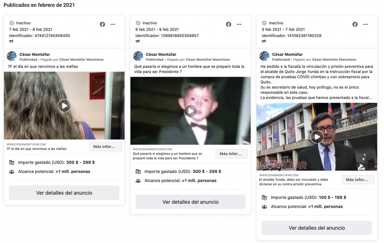
Task: Click the megaphone icon under first ad's identifier
Action: tap(11, 42)
